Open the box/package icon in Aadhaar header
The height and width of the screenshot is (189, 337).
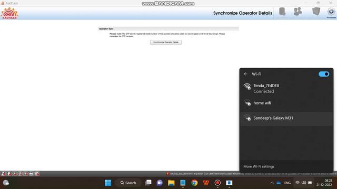pyautogui.click(x=316, y=12)
